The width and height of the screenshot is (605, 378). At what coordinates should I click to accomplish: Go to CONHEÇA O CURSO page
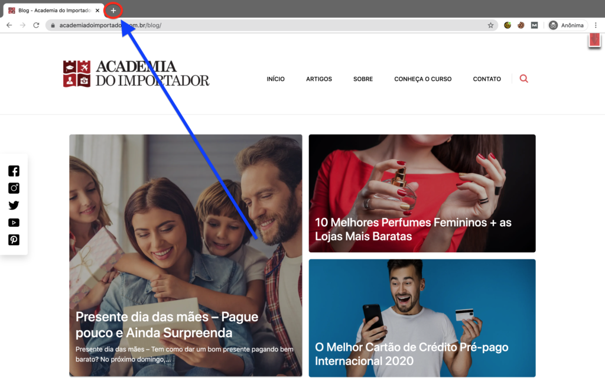(x=422, y=79)
